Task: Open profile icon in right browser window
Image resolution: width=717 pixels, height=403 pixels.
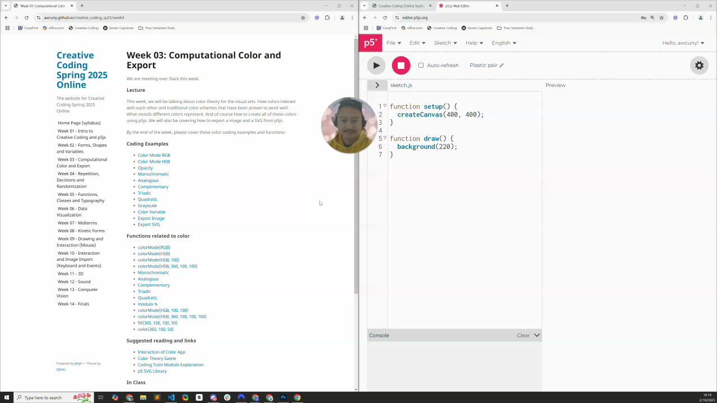Action: coord(700,17)
